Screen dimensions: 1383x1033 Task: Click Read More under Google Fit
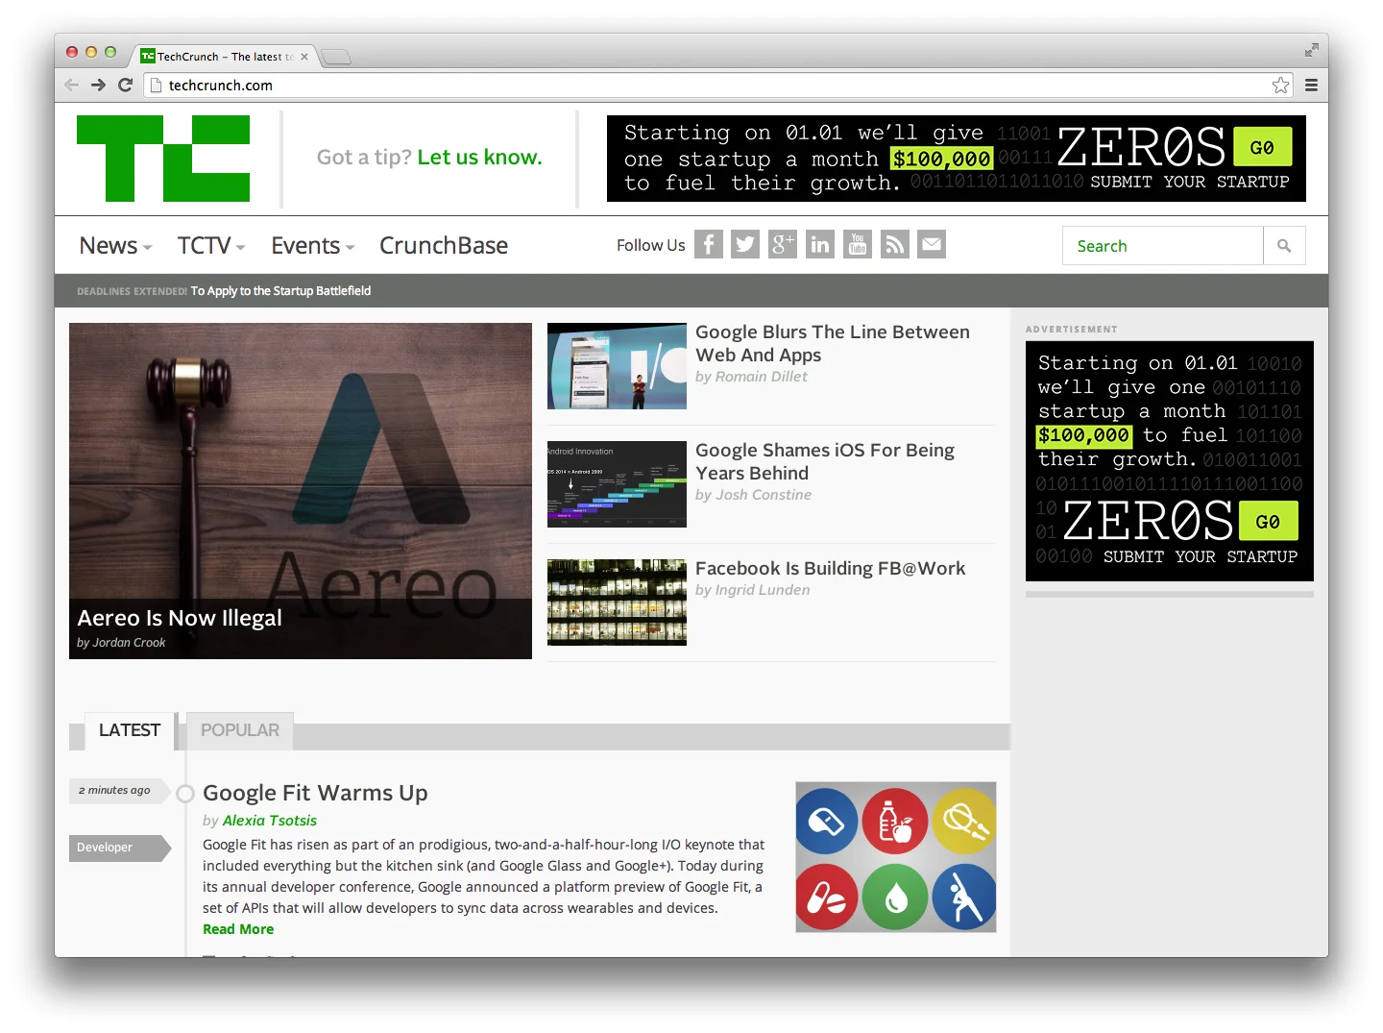pyautogui.click(x=238, y=929)
